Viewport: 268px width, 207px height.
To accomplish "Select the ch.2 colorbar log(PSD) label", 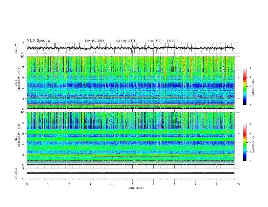I will tap(253, 144).
